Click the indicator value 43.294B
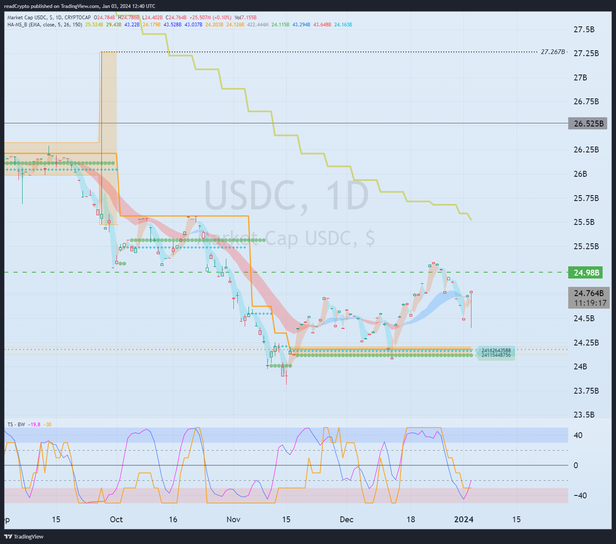Image resolution: width=616 pixels, height=544 pixels. [301, 25]
